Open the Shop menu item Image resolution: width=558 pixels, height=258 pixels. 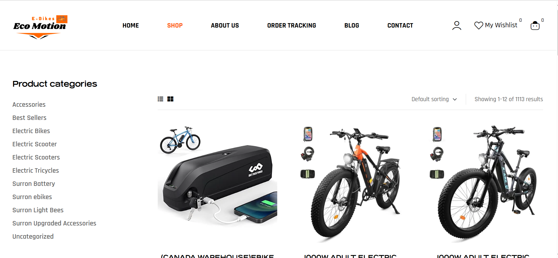(175, 26)
